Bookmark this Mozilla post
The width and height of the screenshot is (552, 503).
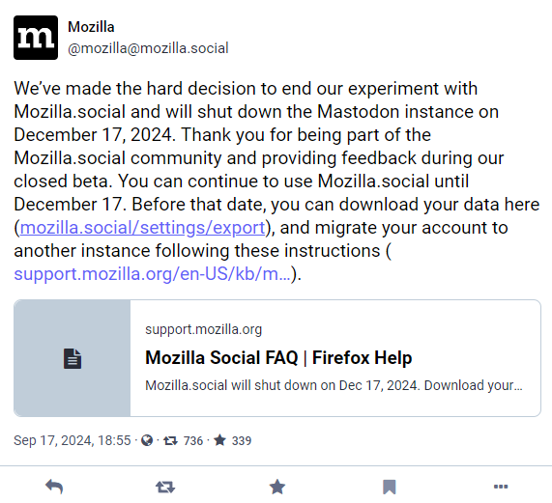coord(390,488)
